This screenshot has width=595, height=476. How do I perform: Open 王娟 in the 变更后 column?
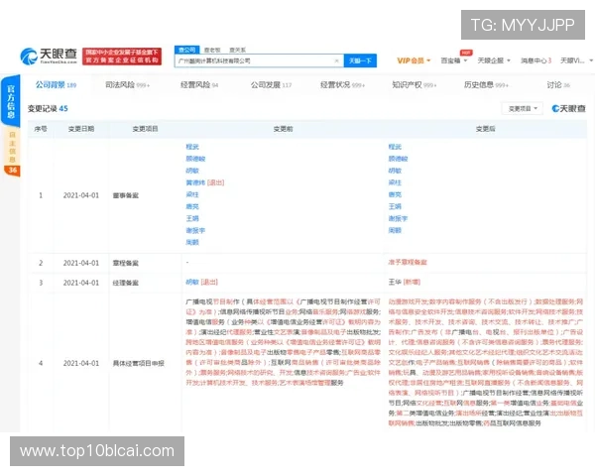395,206
